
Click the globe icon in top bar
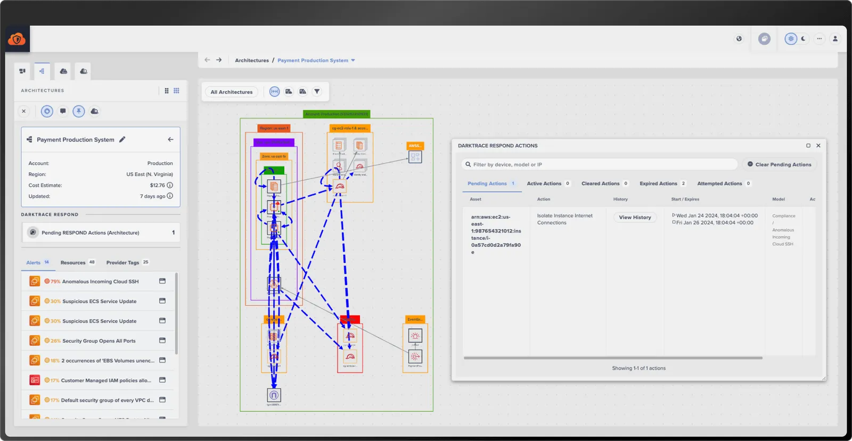tap(739, 38)
